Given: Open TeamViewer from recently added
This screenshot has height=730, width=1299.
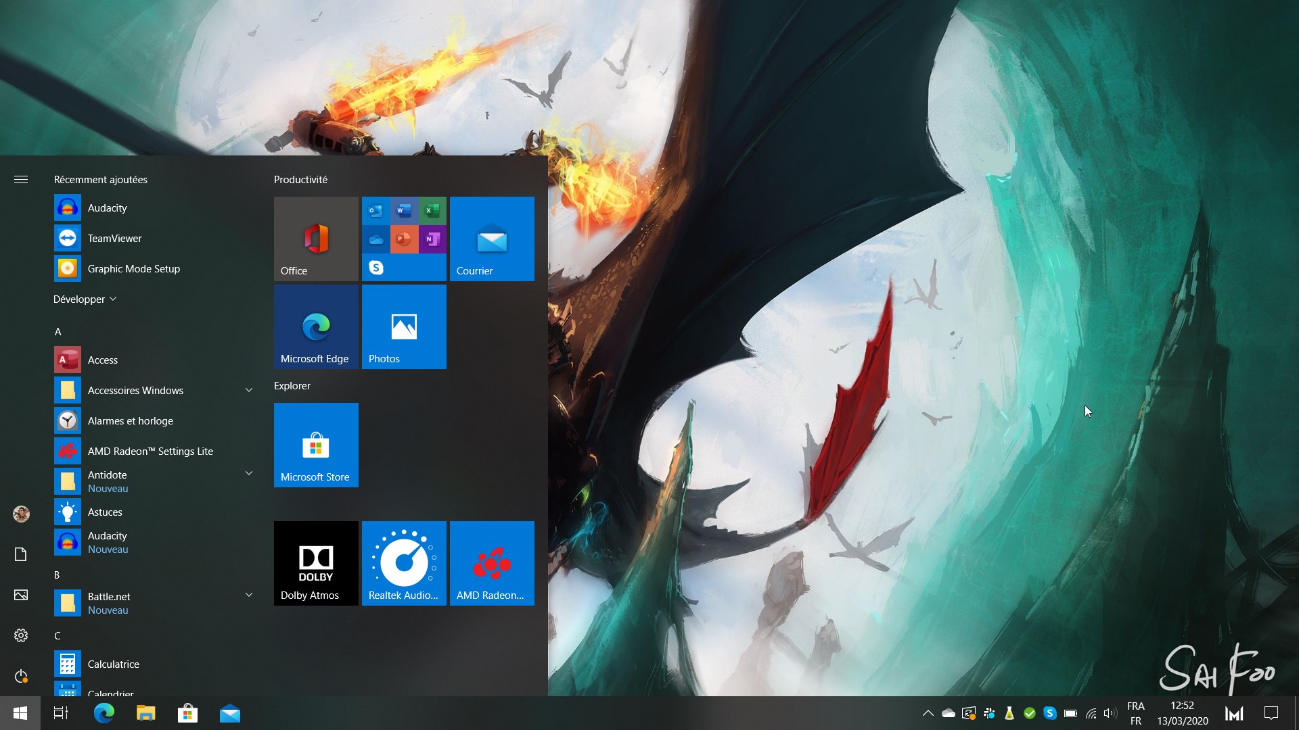Looking at the screenshot, I should point(154,238).
